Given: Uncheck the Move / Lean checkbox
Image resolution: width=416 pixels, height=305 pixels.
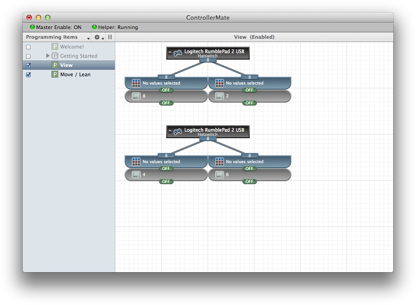Looking at the screenshot, I should [x=28, y=75].
